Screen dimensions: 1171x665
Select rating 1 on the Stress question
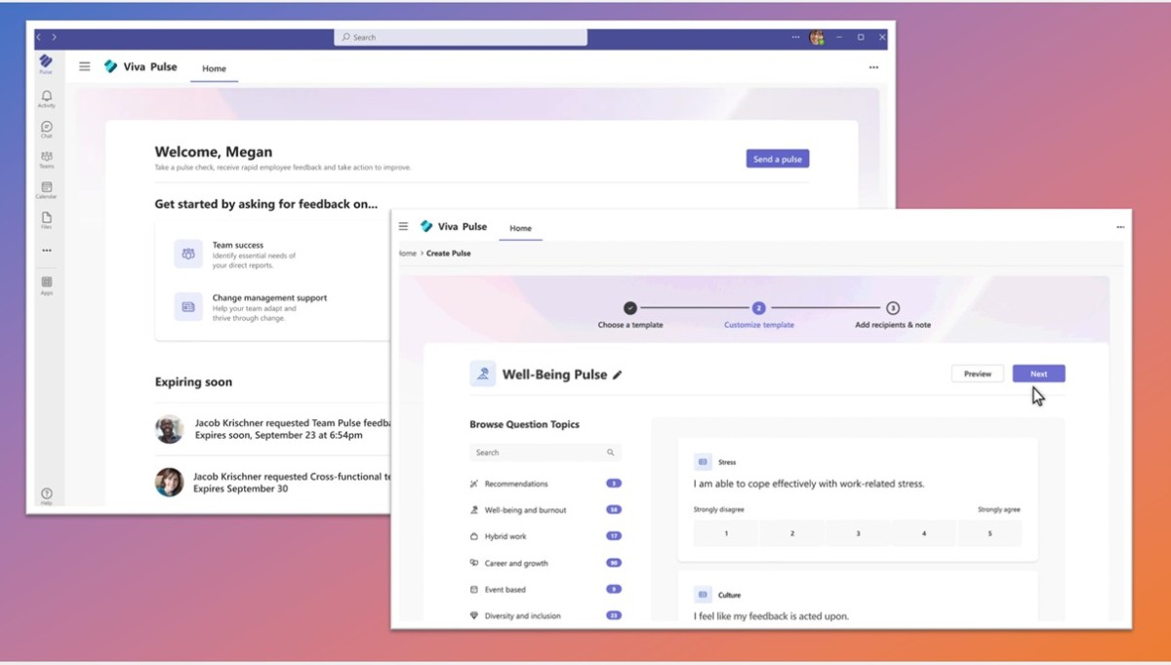pyautogui.click(x=726, y=533)
